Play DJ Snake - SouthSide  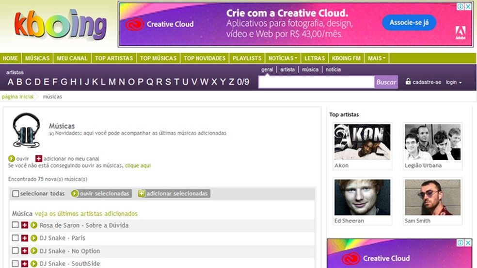[34, 264]
